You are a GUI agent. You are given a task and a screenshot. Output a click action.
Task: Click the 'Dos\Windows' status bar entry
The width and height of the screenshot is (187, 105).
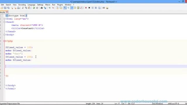click(157, 104)
